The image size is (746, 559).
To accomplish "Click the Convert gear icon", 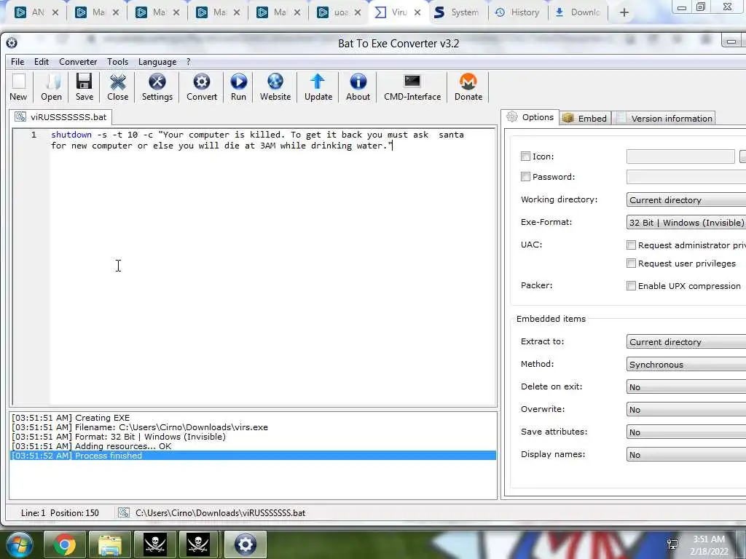I will coord(202,87).
